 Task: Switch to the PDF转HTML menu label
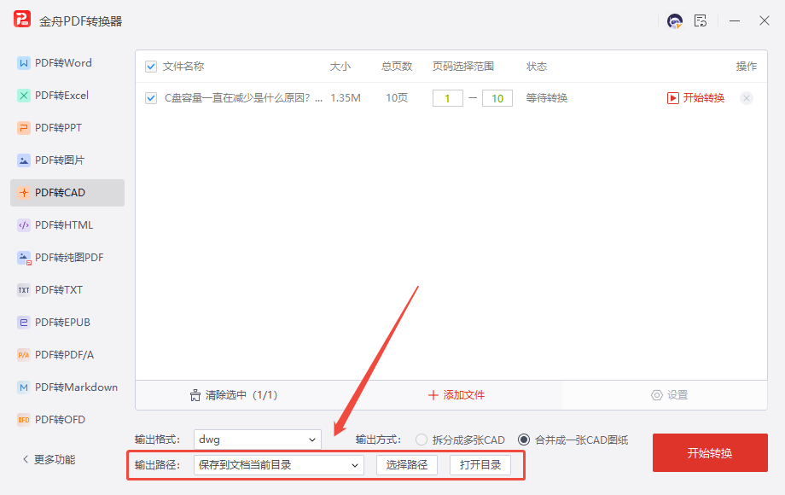pos(64,225)
